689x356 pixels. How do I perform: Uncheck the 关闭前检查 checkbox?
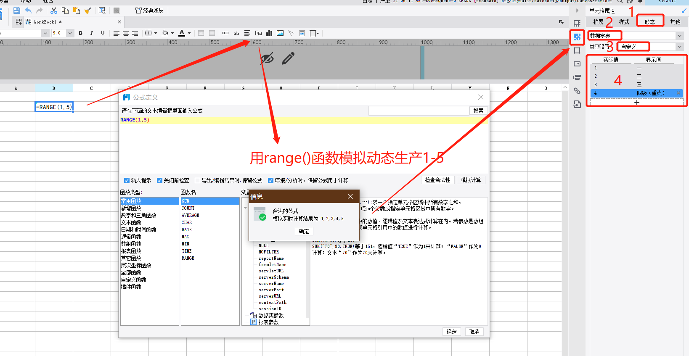point(159,180)
